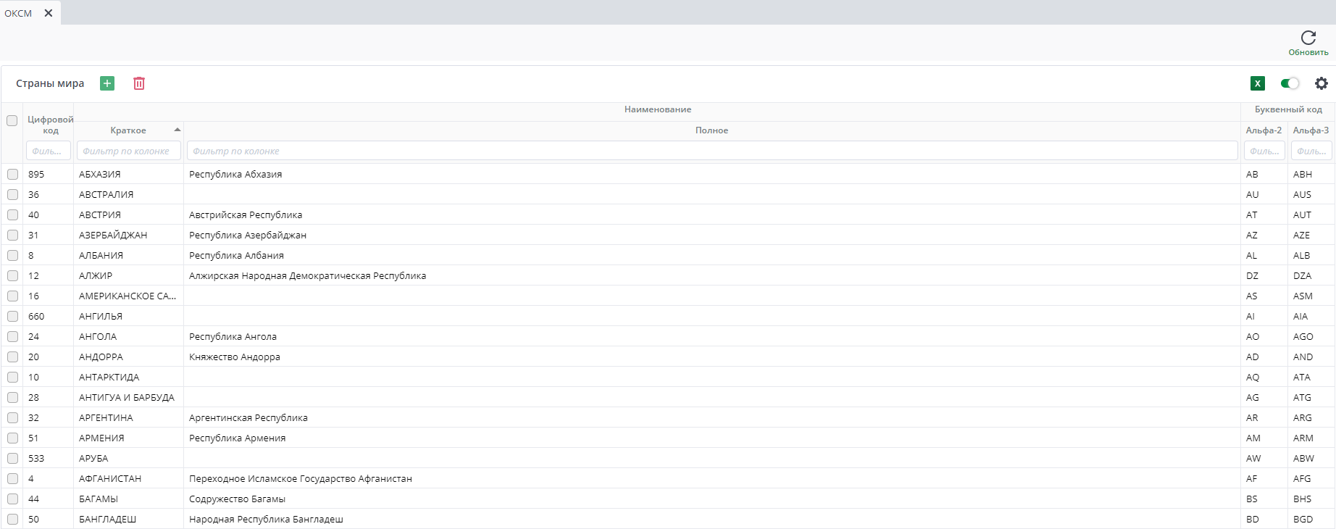This screenshot has width=1336, height=529.
Task: Click the Княжество Андорра cell
Action: click(712, 357)
